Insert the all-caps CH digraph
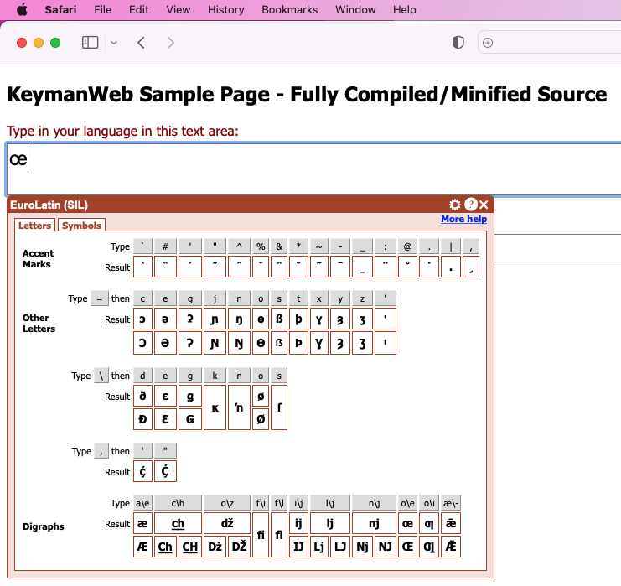This screenshot has height=586, width=621. click(190, 547)
